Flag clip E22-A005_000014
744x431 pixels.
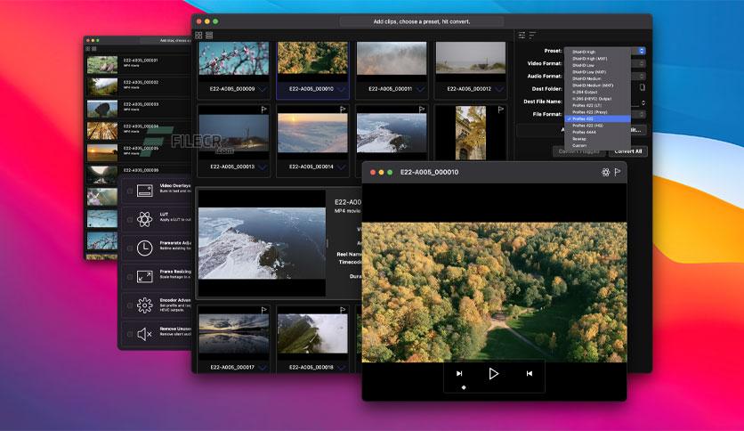click(x=343, y=110)
